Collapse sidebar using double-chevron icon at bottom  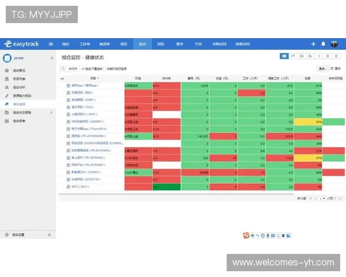click(x=49, y=235)
